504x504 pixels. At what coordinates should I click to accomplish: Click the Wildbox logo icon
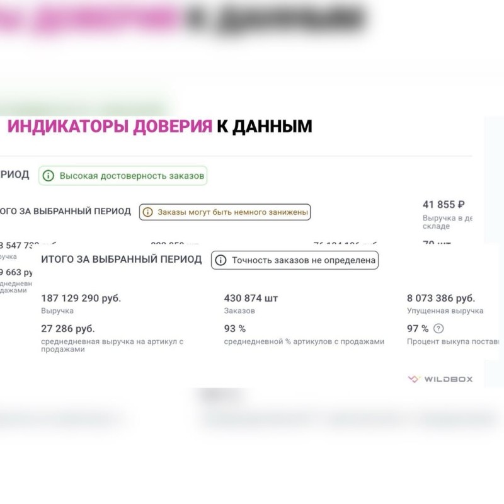pos(413,379)
